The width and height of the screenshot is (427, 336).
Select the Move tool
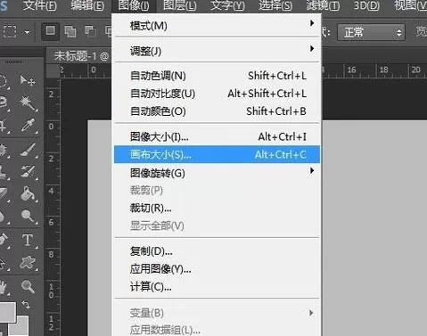coord(28,80)
